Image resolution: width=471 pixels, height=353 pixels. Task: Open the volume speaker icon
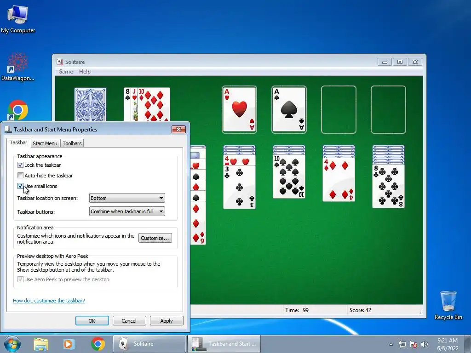click(x=425, y=344)
